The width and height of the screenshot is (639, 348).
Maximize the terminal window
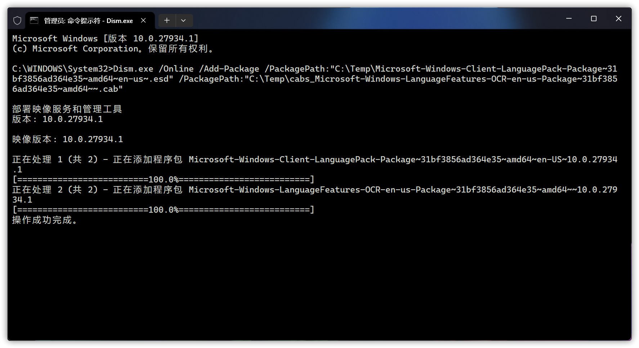594,18
